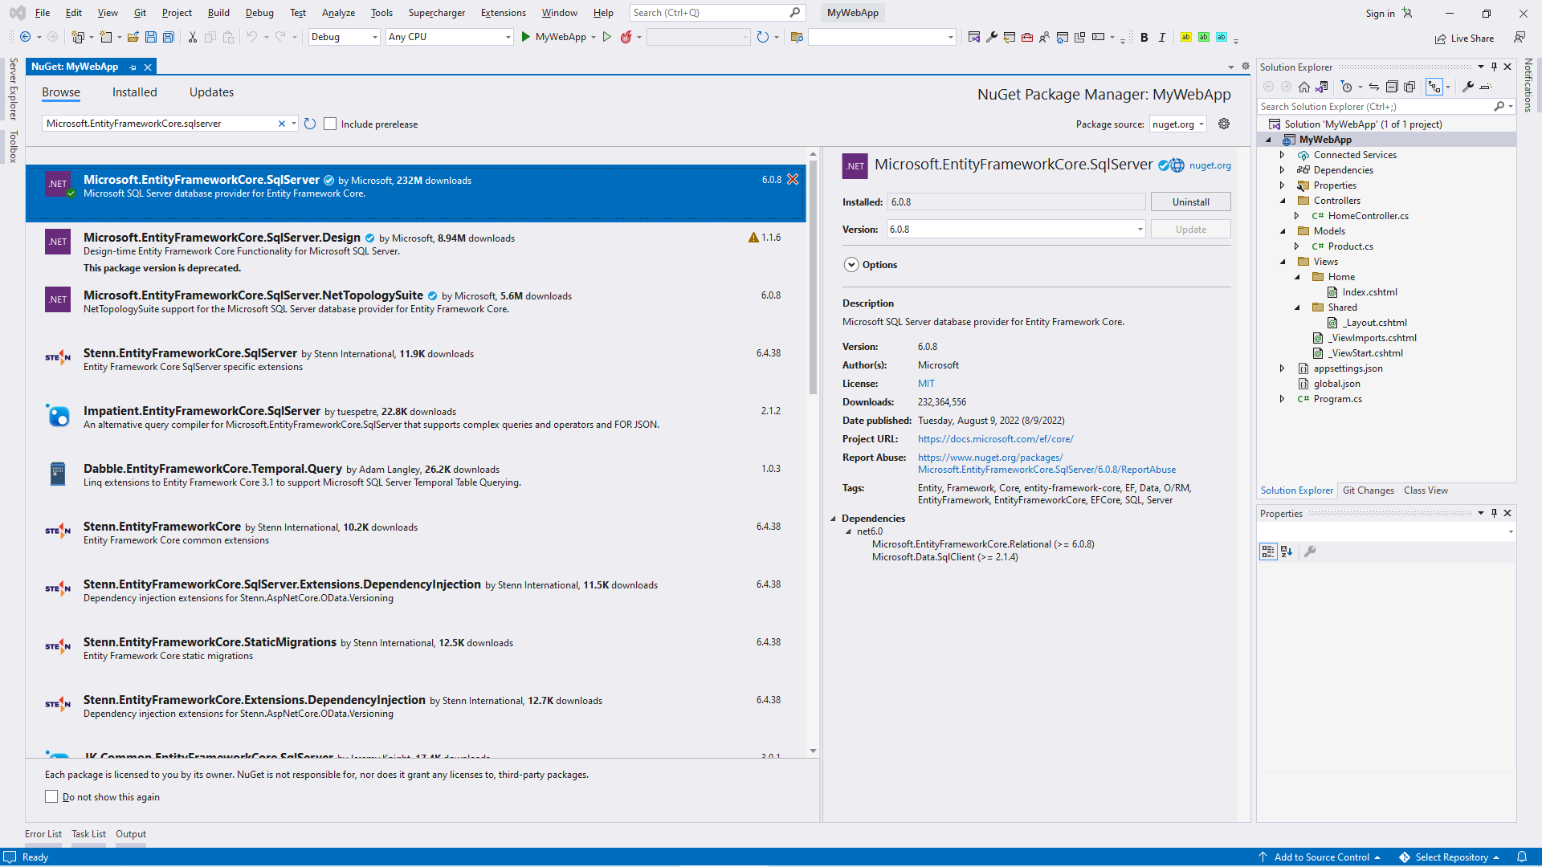Switch to the Installed tab
Viewport: 1542px width, 867px height.
(134, 92)
